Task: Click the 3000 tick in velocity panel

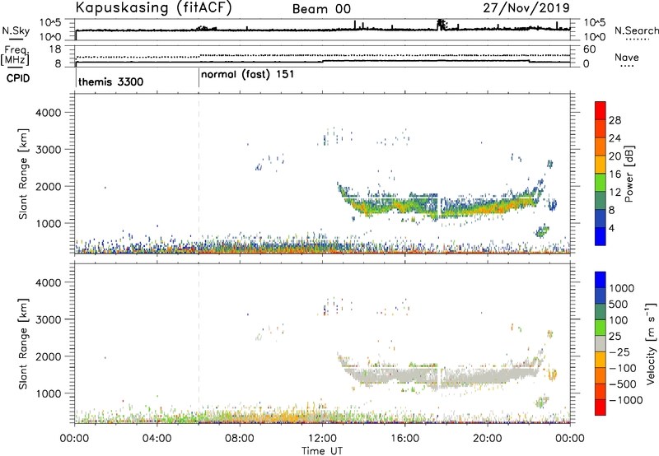Action: click(48, 319)
